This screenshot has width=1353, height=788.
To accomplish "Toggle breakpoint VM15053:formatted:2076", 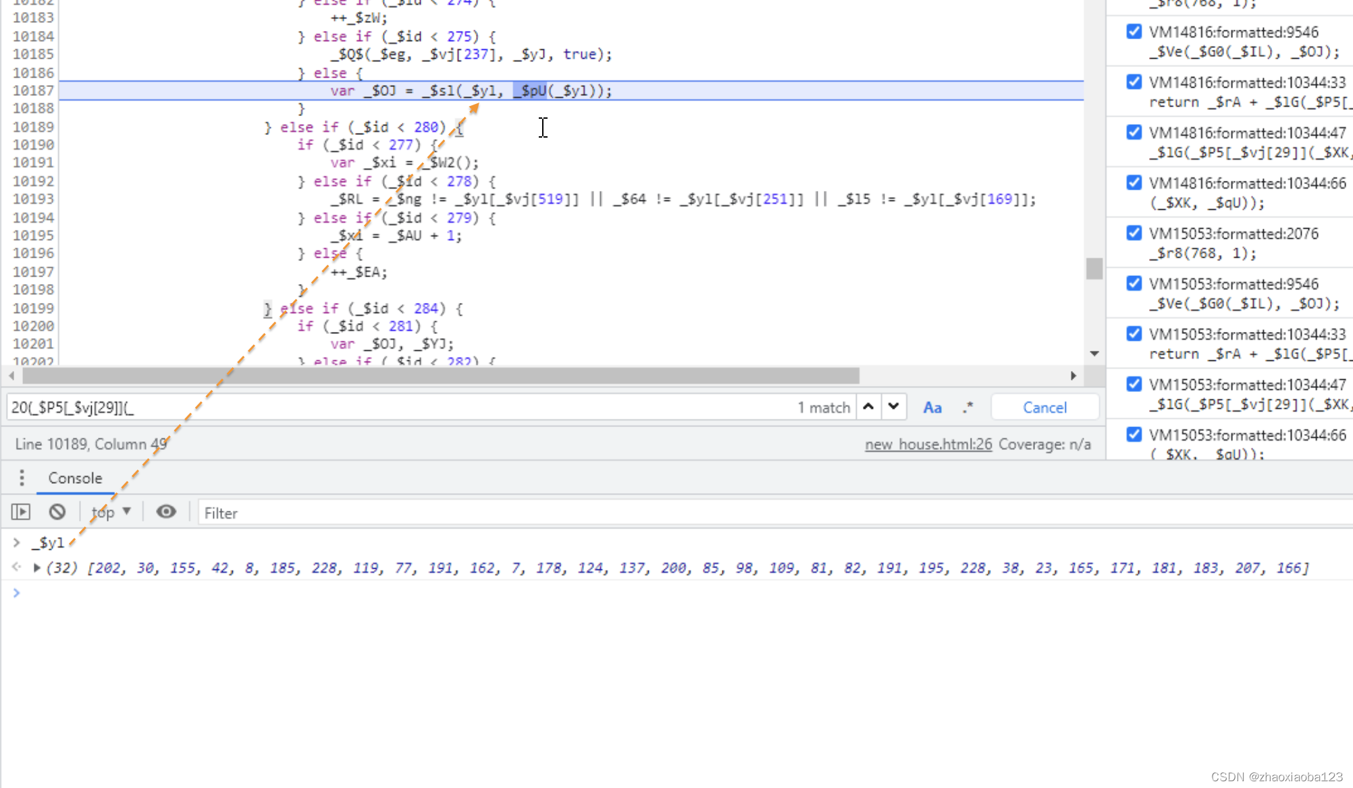I will tap(1134, 233).
